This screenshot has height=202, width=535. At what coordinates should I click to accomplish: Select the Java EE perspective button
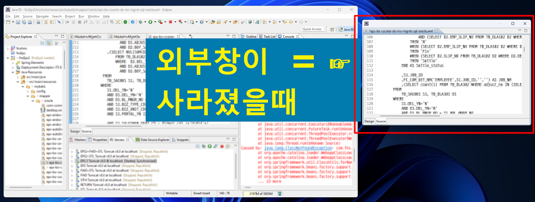(346, 29)
